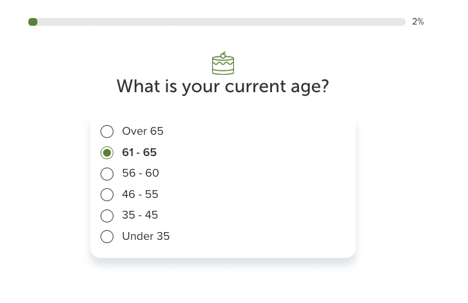Click the "Under 35" option label
The image size is (468, 303).
click(x=146, y=236)
